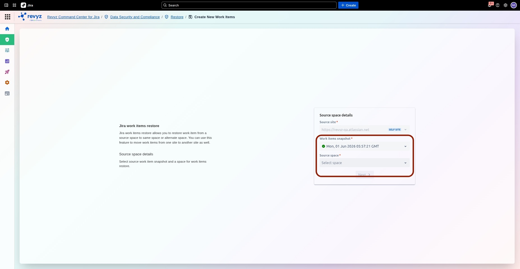The height and width of the screenshot is (269, 520).
Task: Open the Jira settings gear in top bar
Action: point(505,5)
